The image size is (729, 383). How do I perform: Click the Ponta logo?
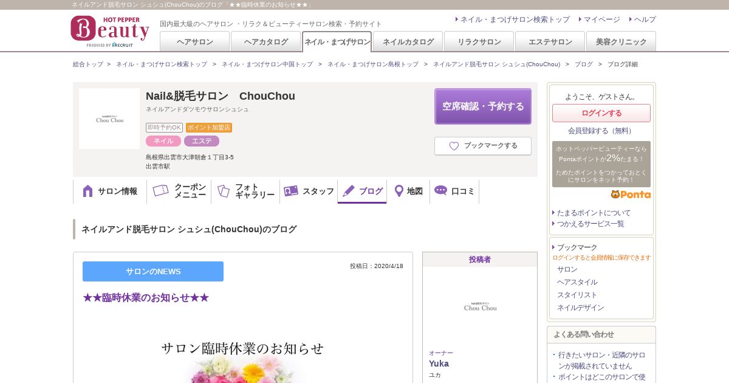[631, 195]
